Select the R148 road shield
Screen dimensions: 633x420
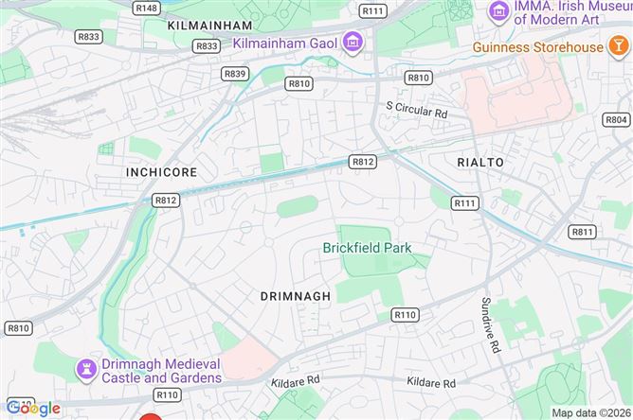pyautogui.click(x=147, y=9)
